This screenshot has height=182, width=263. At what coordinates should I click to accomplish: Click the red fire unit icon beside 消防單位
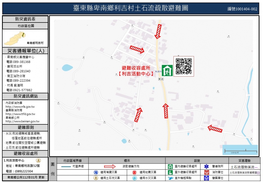pyautogui.click(x=207, y=172)
